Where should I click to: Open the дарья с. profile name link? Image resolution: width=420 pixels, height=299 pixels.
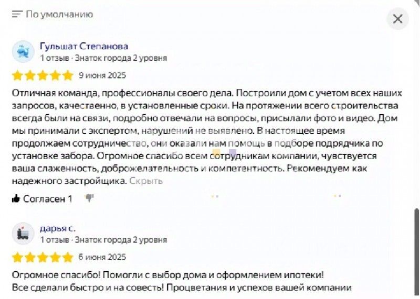(x=58, y=228)
